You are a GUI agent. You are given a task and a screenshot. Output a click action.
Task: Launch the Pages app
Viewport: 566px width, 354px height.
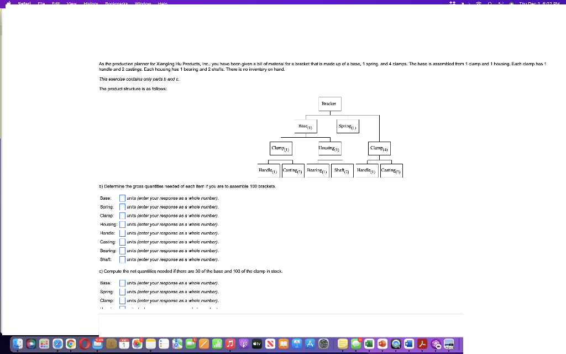(x=204, y=344)
